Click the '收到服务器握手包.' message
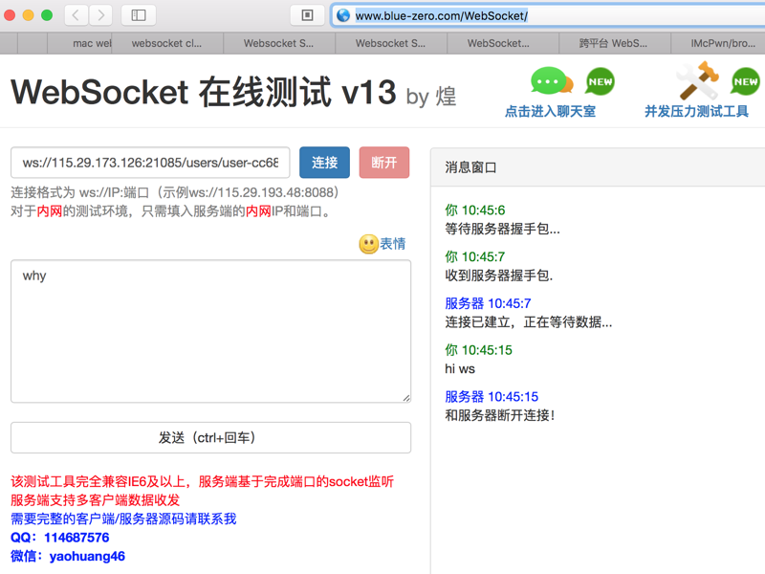Screen dimensions: 765x574 coord(498,276)
